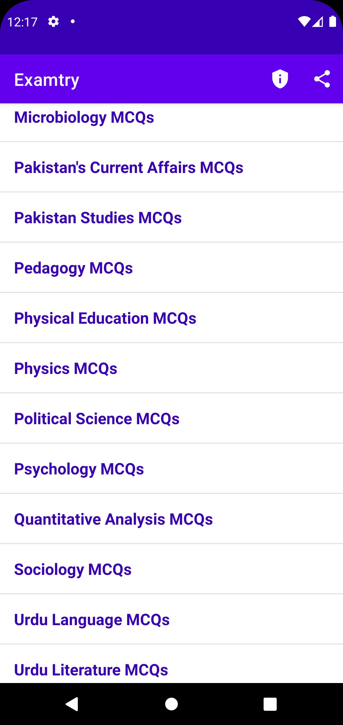Tap the settings gear status icon
The height and width of the screenshot is (725, 343).
point(53,22)
